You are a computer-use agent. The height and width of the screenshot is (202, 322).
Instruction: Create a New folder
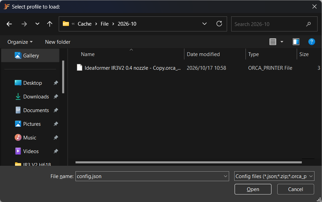click(x=58, y=42)
